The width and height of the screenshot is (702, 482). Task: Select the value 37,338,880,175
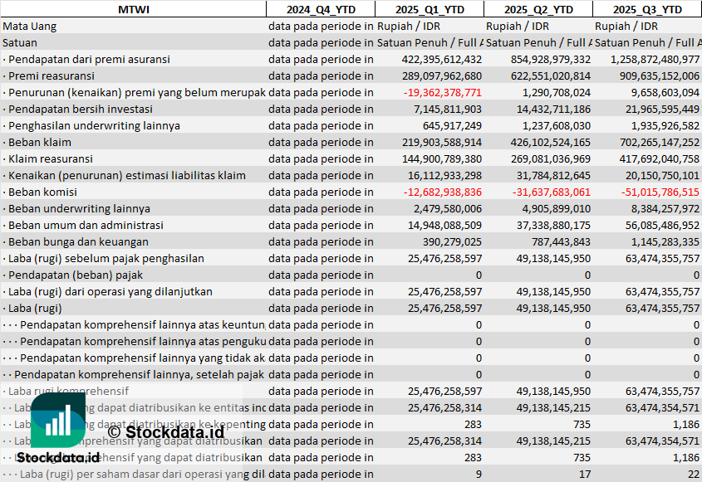coord(553,225)
